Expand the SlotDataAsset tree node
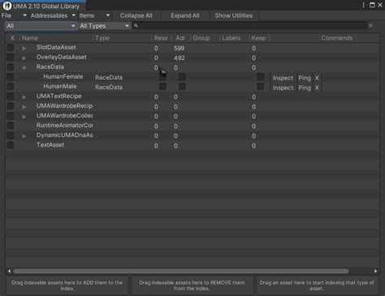This screenshot has height=296, width=385. click(24, 49)
